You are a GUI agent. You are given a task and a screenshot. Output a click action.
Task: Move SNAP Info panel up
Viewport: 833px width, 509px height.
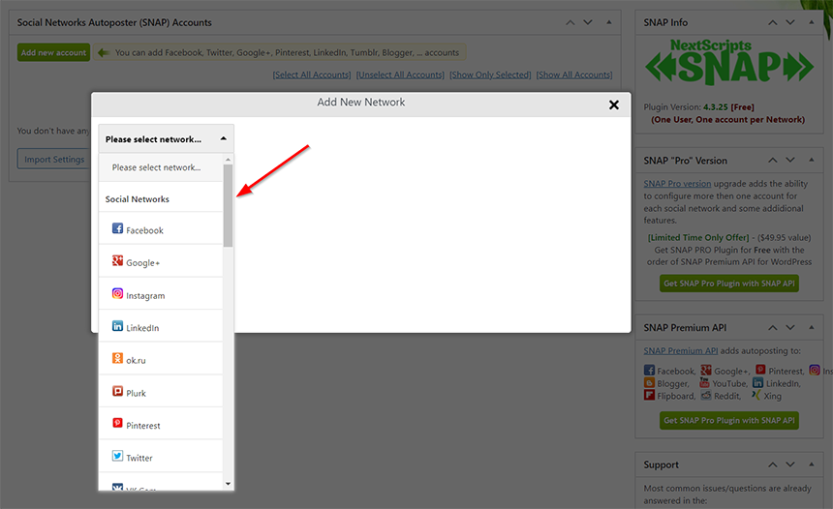pos(773,22)
